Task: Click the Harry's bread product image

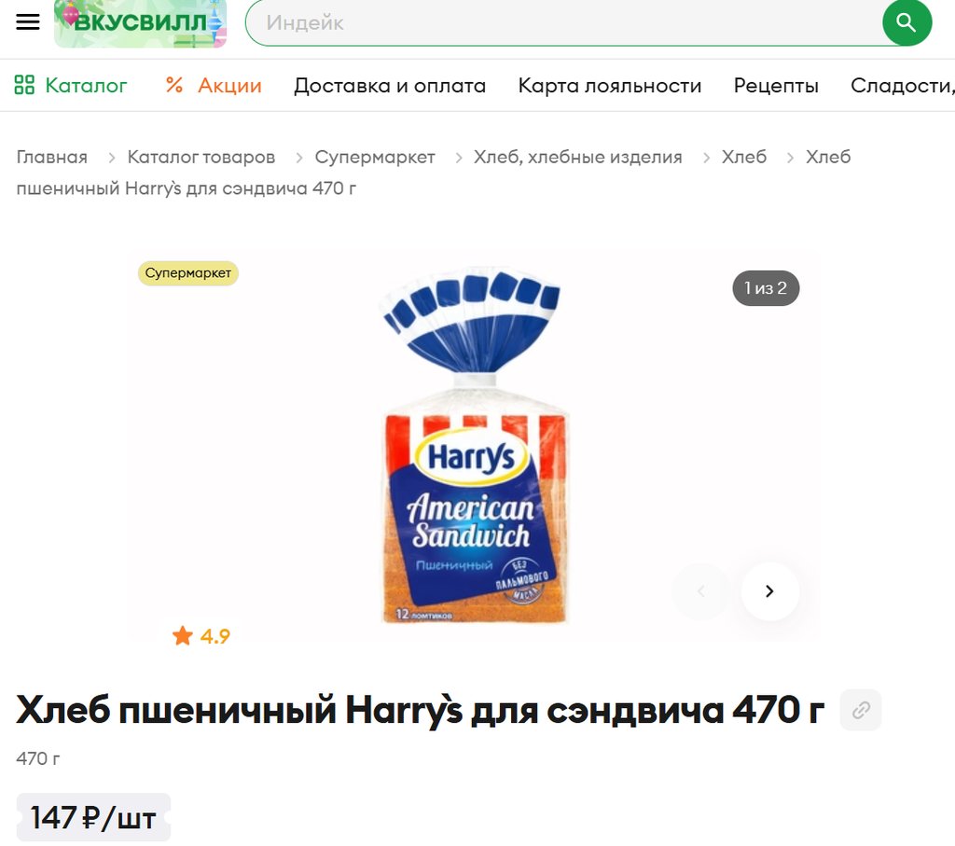Action: (x=473, y=445)
